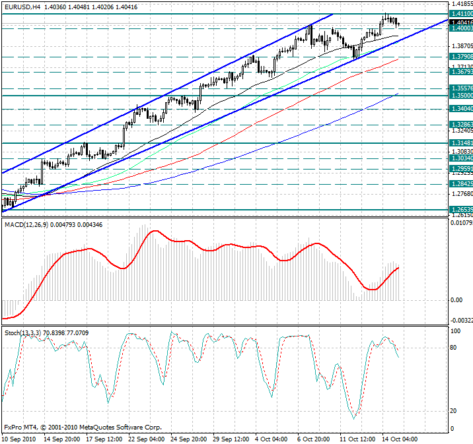Click the 6 Oct 20:00 time label
473x444 pixels.
(313, 439)
